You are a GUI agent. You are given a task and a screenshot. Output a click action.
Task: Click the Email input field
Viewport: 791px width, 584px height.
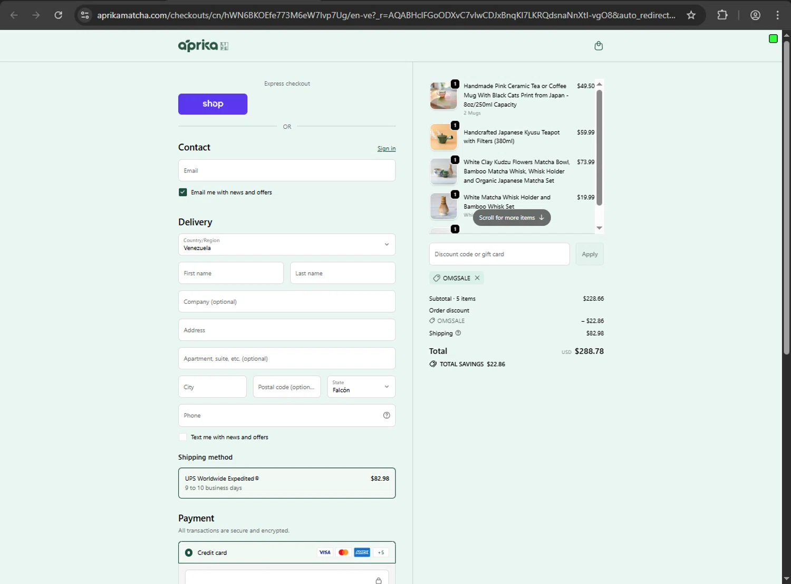pyautogui.click(x=287, y=170)
